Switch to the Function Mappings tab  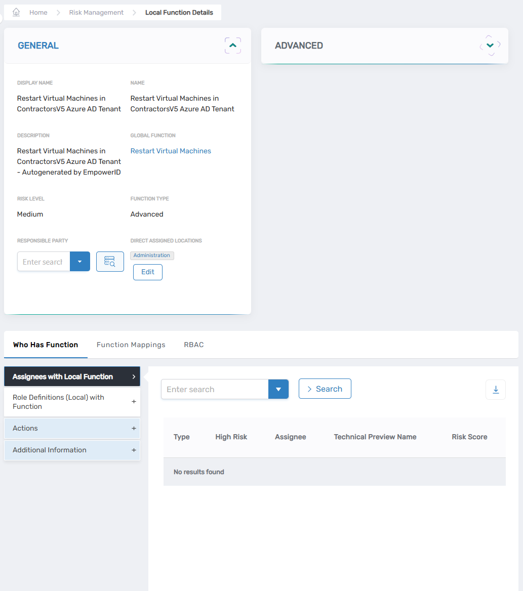tap(131, 345)
